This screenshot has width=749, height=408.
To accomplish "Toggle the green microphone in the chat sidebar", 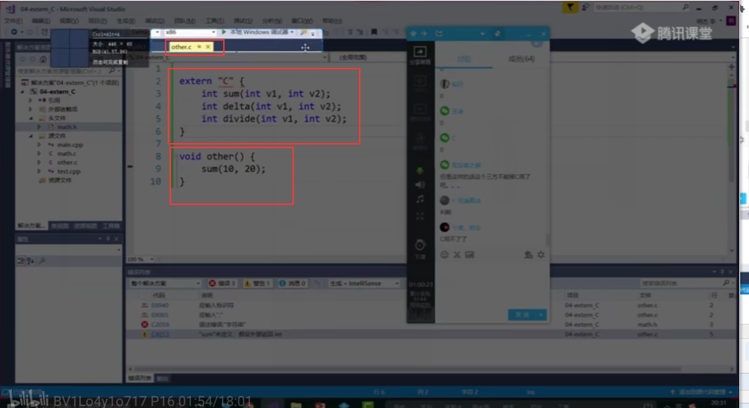I will coord(420,170).
